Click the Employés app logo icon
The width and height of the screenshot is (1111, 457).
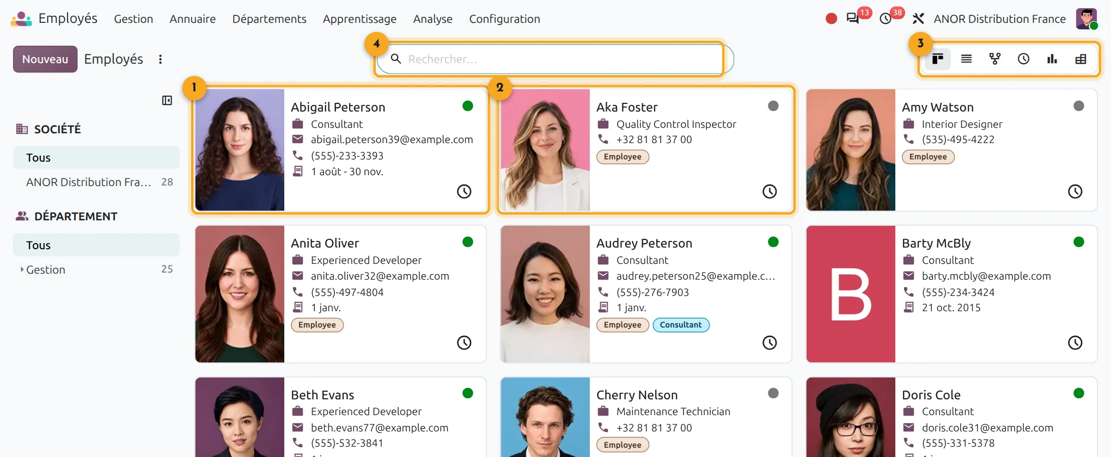[21, 18]
